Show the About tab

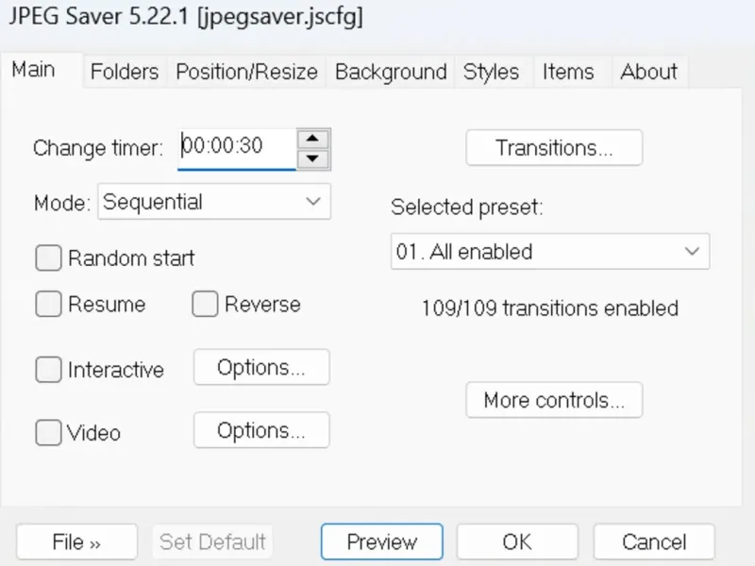click(648, 72)
